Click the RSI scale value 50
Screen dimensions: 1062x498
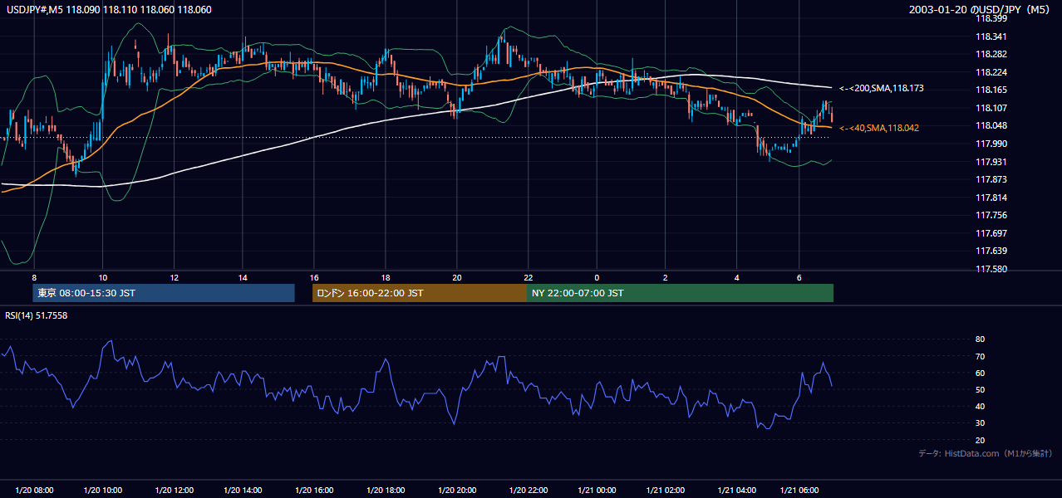coord(981,389)
